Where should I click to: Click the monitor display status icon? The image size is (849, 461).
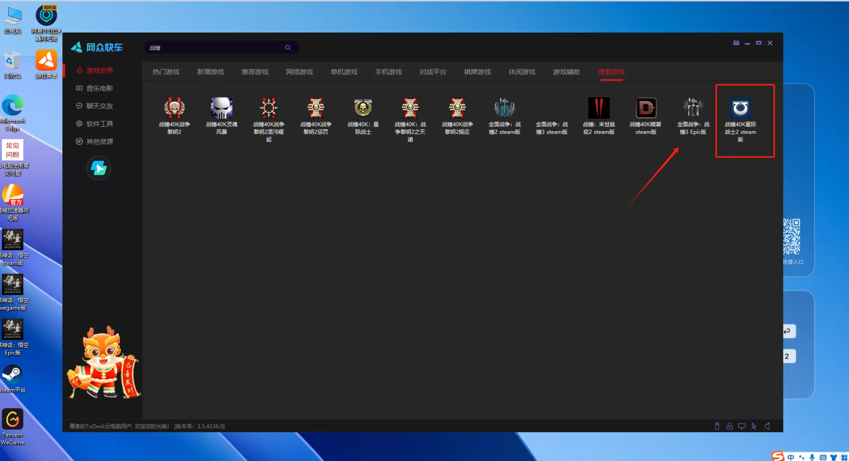click(742, 426)
